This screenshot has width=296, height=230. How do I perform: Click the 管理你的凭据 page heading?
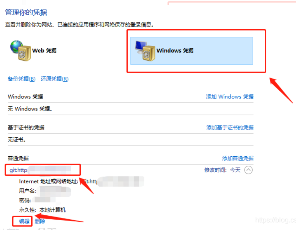click(26, 13)
